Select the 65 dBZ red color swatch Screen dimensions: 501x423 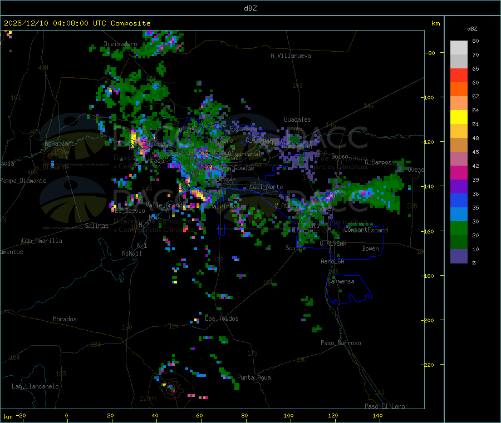click(x=459, y=75)
